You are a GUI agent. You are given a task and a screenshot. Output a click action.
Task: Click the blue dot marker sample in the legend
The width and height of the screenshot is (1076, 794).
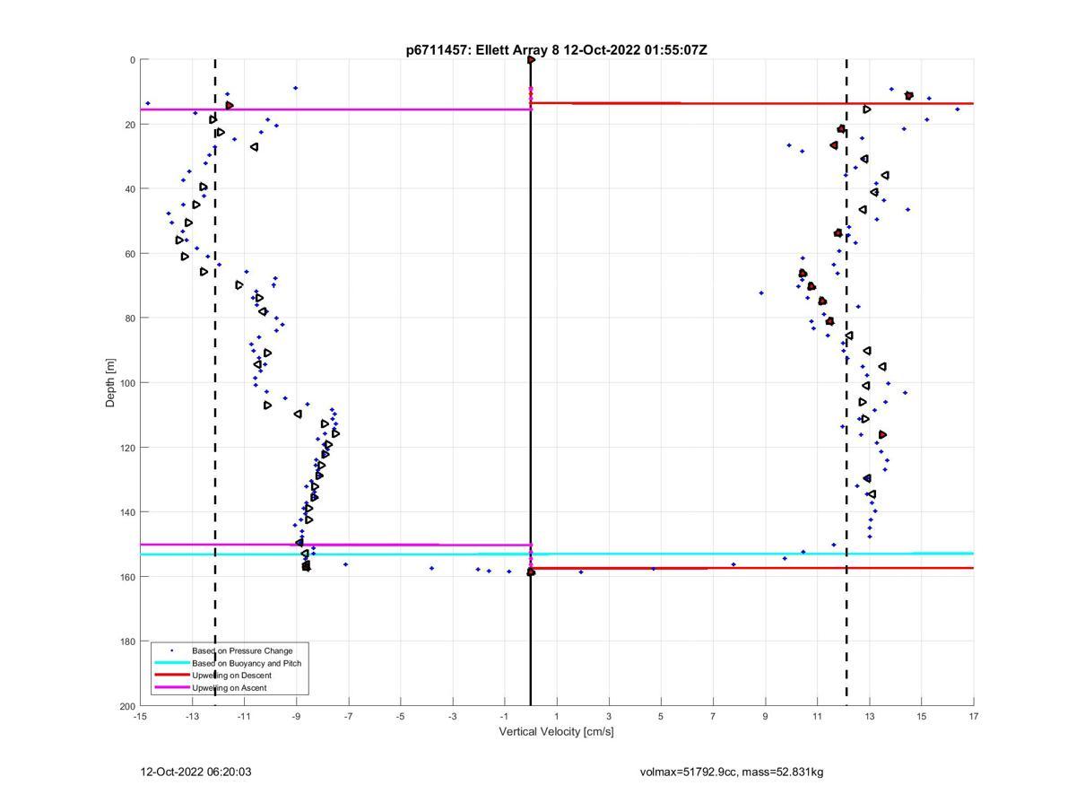(171, 650)
